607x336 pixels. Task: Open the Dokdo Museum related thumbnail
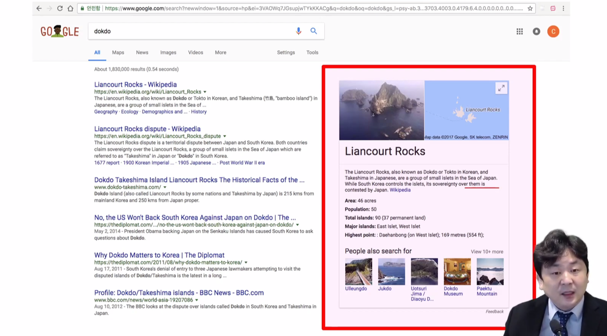(457, 271)
